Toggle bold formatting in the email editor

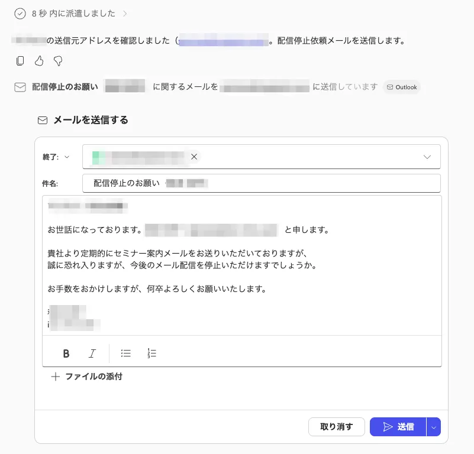click(x=66, y=354)
